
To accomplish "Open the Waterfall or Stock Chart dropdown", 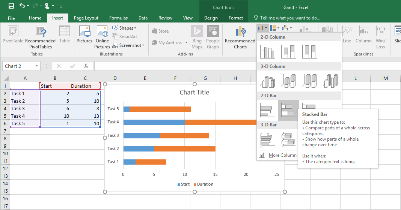I will [x=287, y=28].
